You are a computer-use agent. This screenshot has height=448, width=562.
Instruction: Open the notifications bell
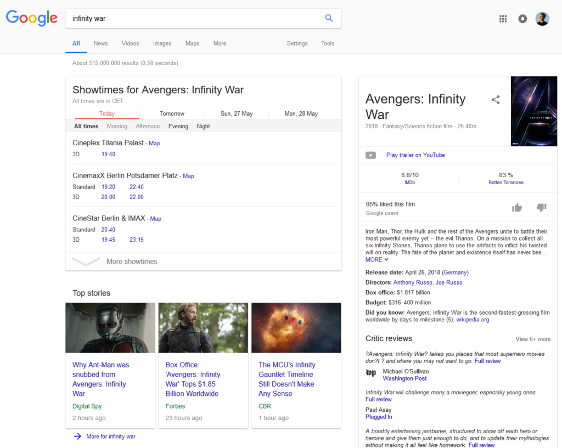[522, 18]
